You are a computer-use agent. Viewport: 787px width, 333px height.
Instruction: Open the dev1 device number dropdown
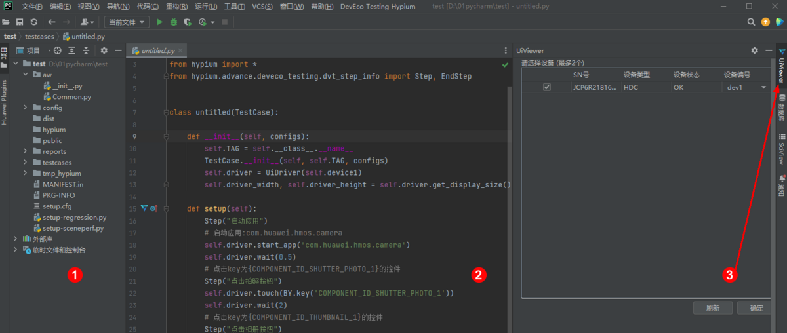click(763, 87)
